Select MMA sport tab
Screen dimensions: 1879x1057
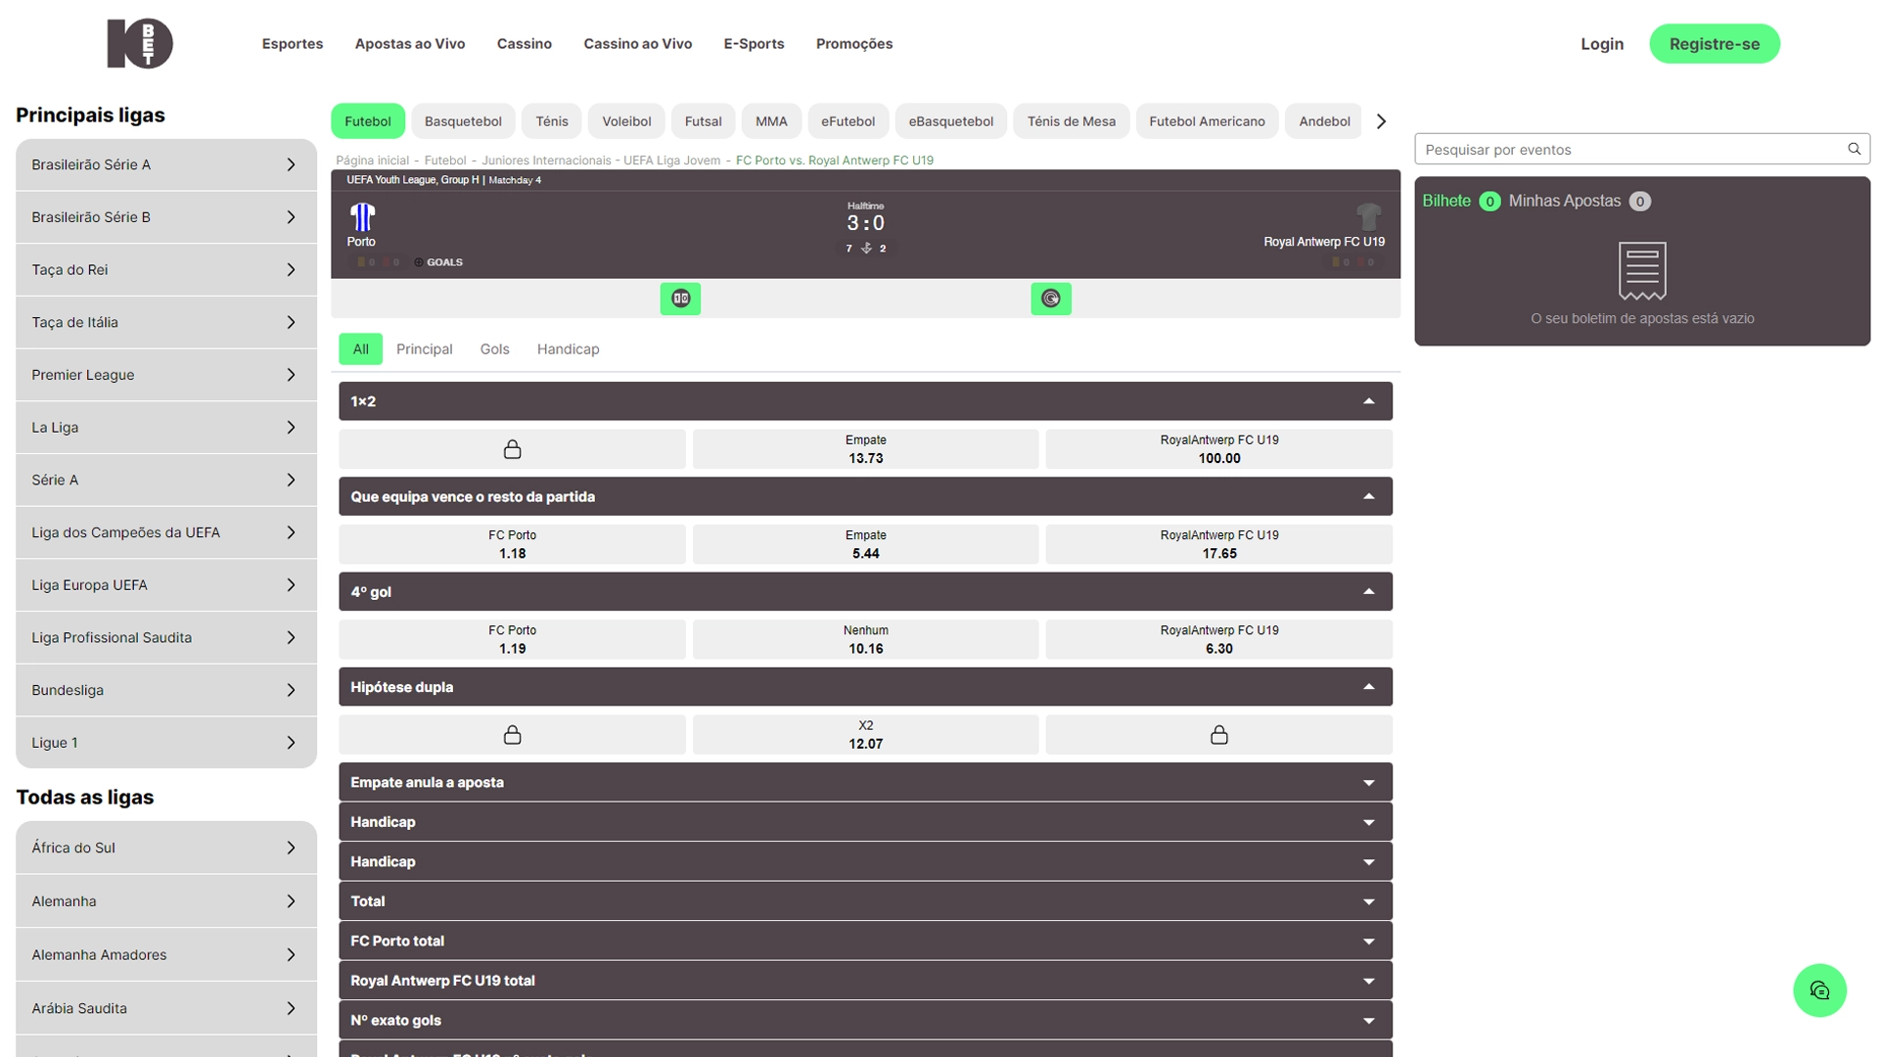pos(771,121)
